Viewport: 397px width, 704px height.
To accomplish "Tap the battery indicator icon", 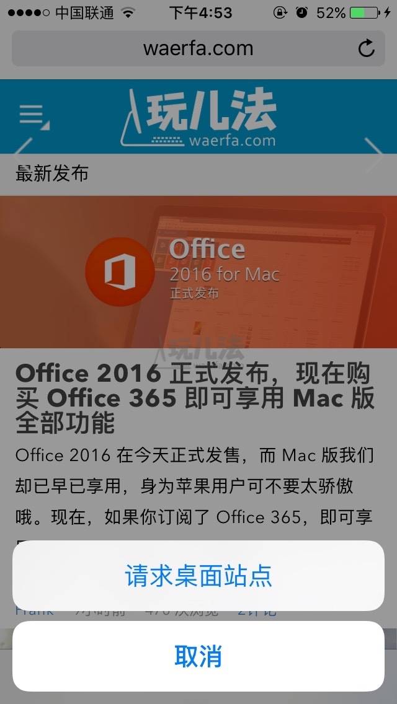I will click(365, 13).
